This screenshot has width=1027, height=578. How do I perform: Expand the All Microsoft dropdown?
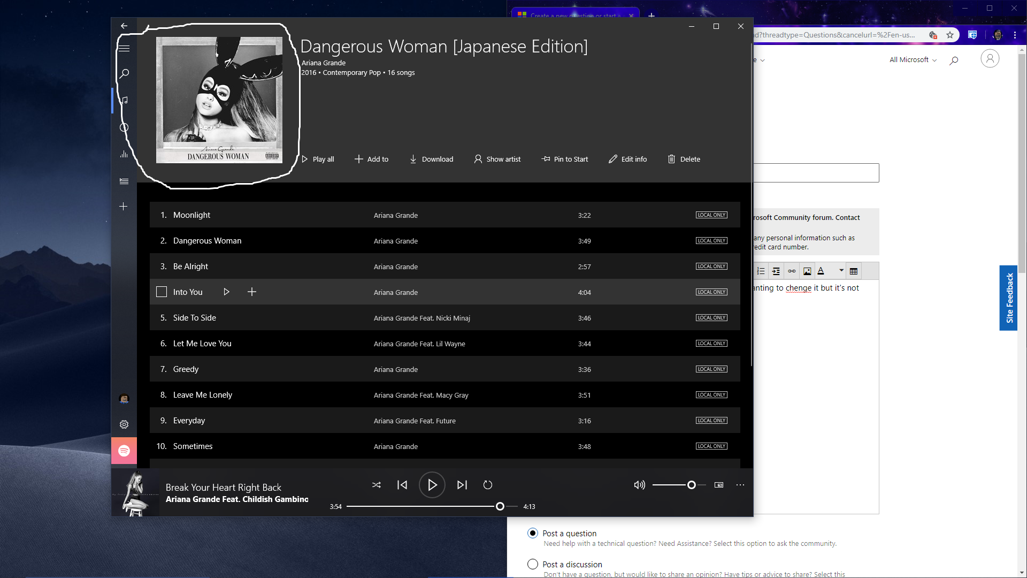pos(913,60)
